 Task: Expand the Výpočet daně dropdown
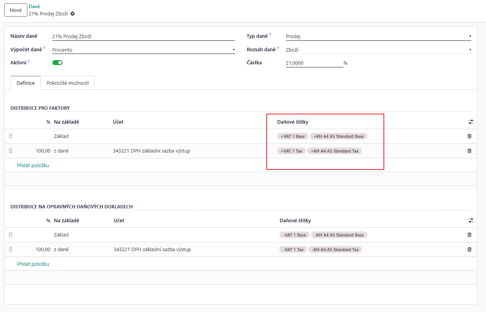click(143, 50)
